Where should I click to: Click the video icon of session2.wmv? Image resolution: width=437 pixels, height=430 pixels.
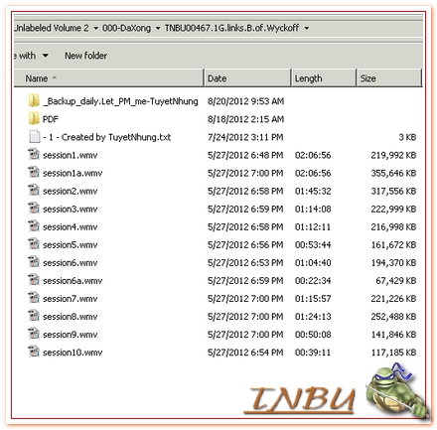click(34, 191)
